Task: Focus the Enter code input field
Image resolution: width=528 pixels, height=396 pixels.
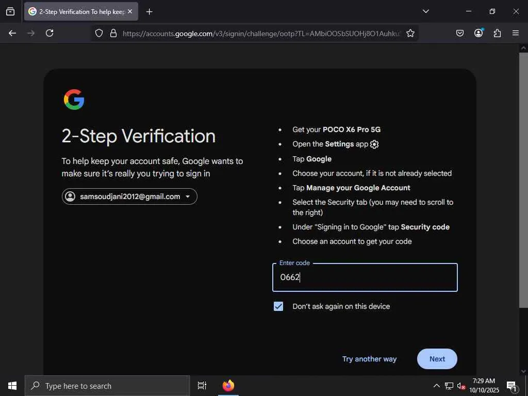Action: (x=365, y=277)
